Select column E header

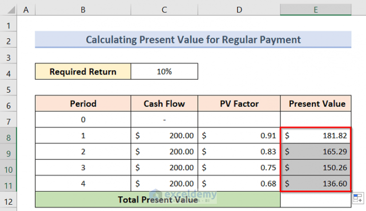point(315,10)
